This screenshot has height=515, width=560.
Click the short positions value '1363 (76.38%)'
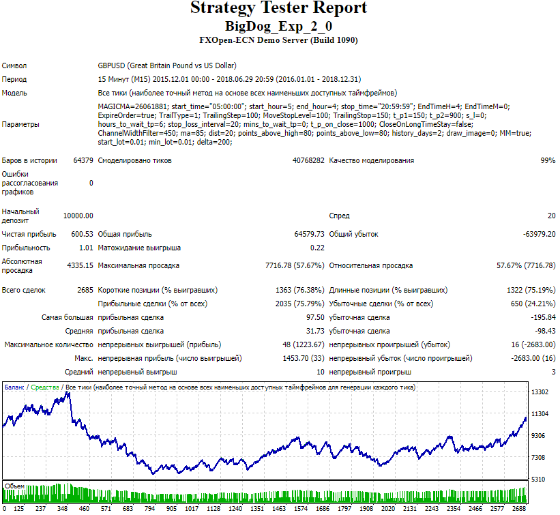coord(299,290)
